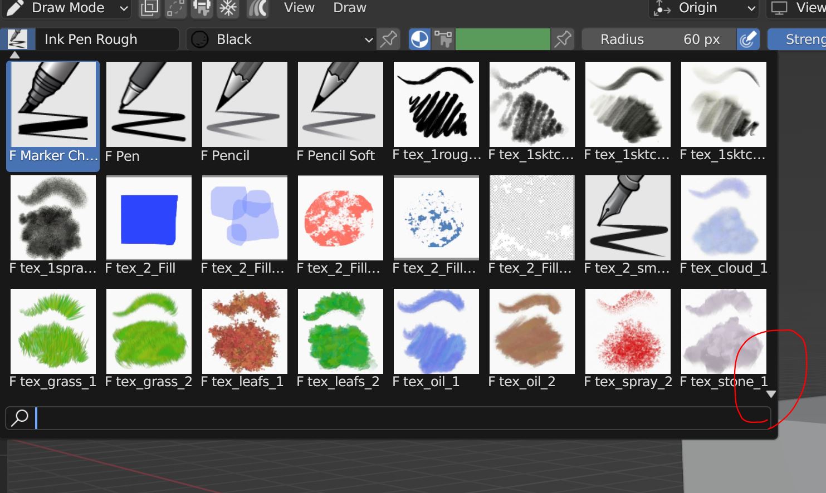Open the Draw menu
This screenshot has height=493, width=826.
[350, 8]
